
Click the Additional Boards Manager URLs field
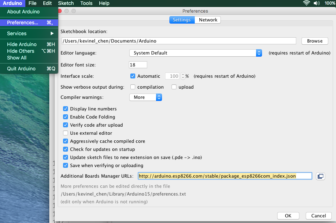[225, 176]
